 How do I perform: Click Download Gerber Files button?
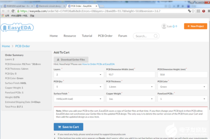(x=71, y=59)
